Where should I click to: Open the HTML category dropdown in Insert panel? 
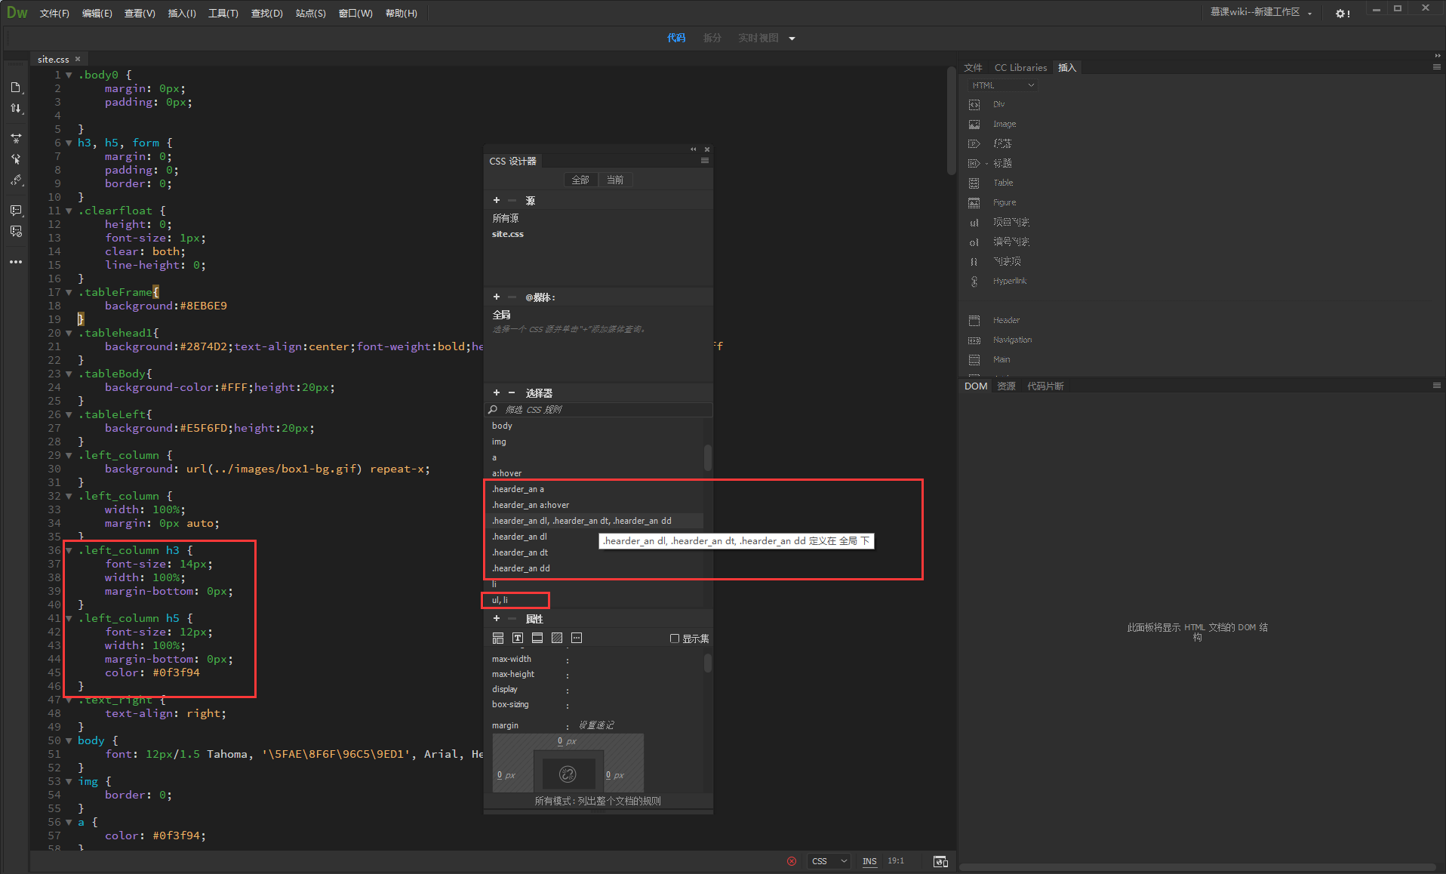coord(1003,85)
